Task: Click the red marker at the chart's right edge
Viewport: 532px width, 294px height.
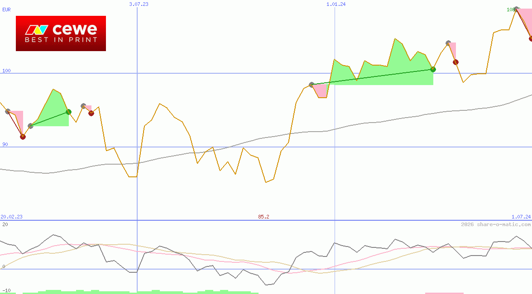Action: pyautogui.click(x=531, y=38)
